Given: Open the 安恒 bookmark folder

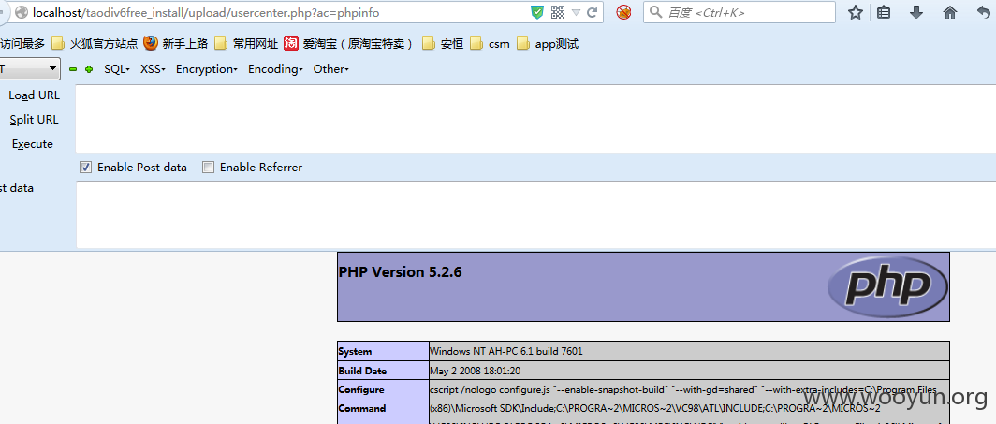Looking at the screenshot, I should tap(443, 44).
